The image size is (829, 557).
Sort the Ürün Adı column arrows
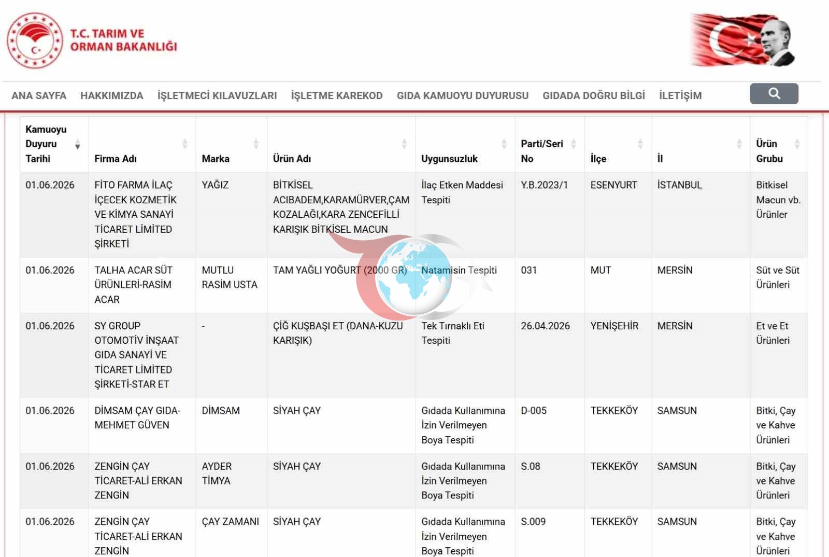click(404, 144)
